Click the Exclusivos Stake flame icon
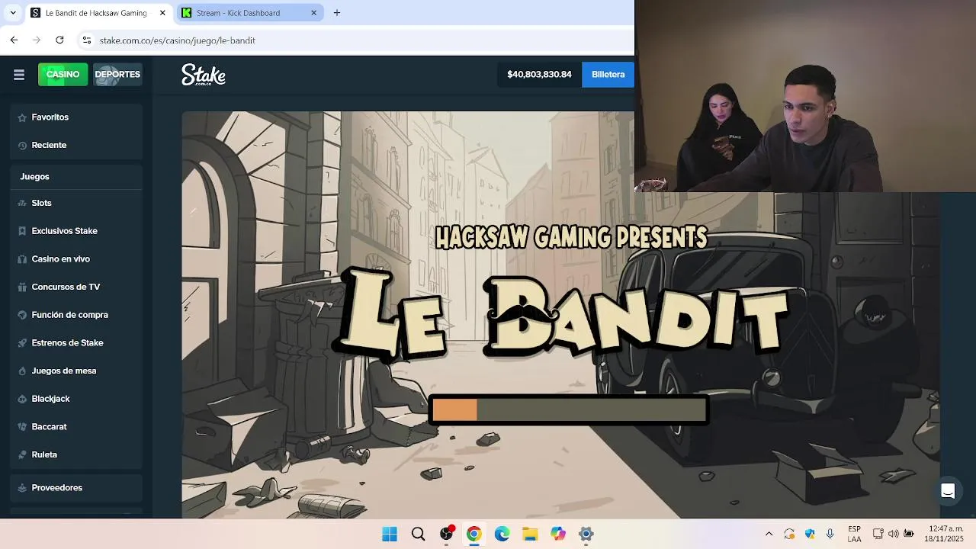Image resolution: width=976 pixels, height=549 pixels. (22, 231)
